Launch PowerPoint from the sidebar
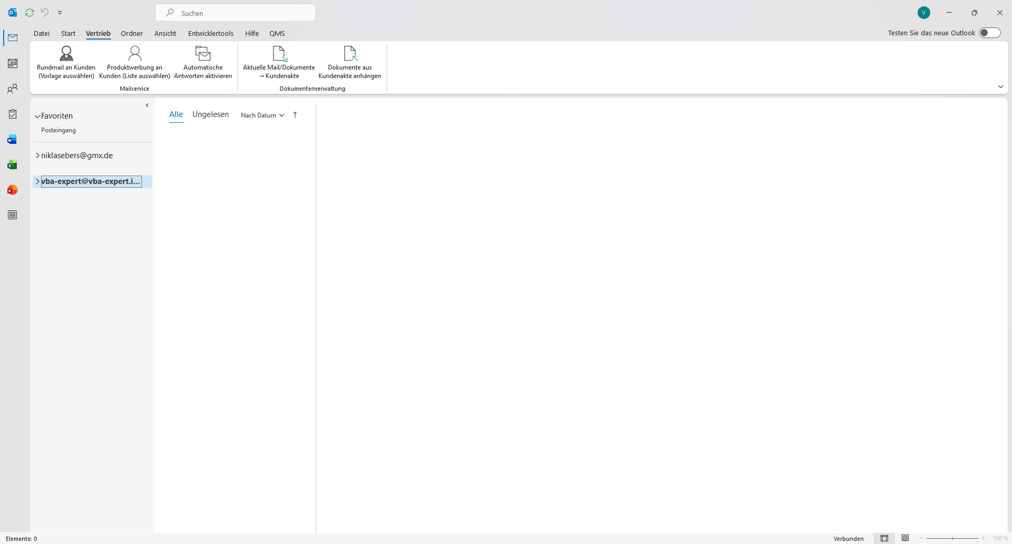The image size is (1012, 544). click(12, 190)
